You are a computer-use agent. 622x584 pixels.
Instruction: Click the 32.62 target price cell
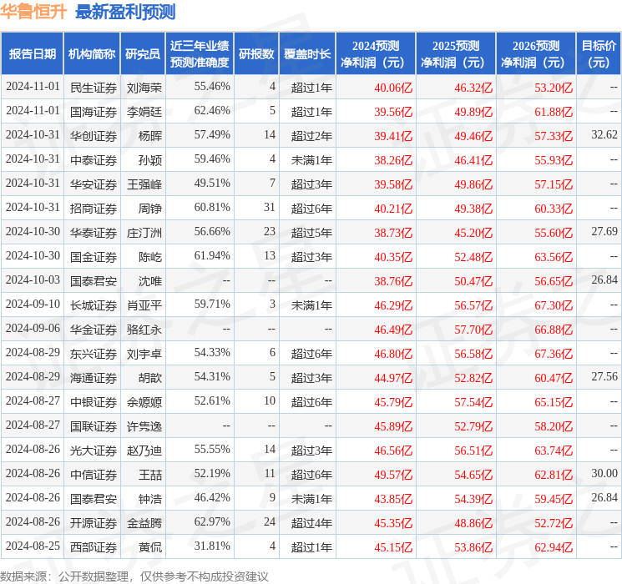[604, 134]
